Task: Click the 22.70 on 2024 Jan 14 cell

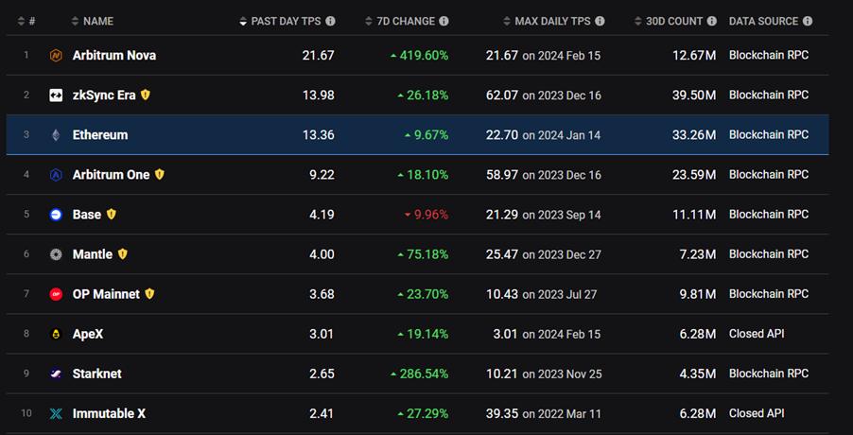Action: pos(544,135)
